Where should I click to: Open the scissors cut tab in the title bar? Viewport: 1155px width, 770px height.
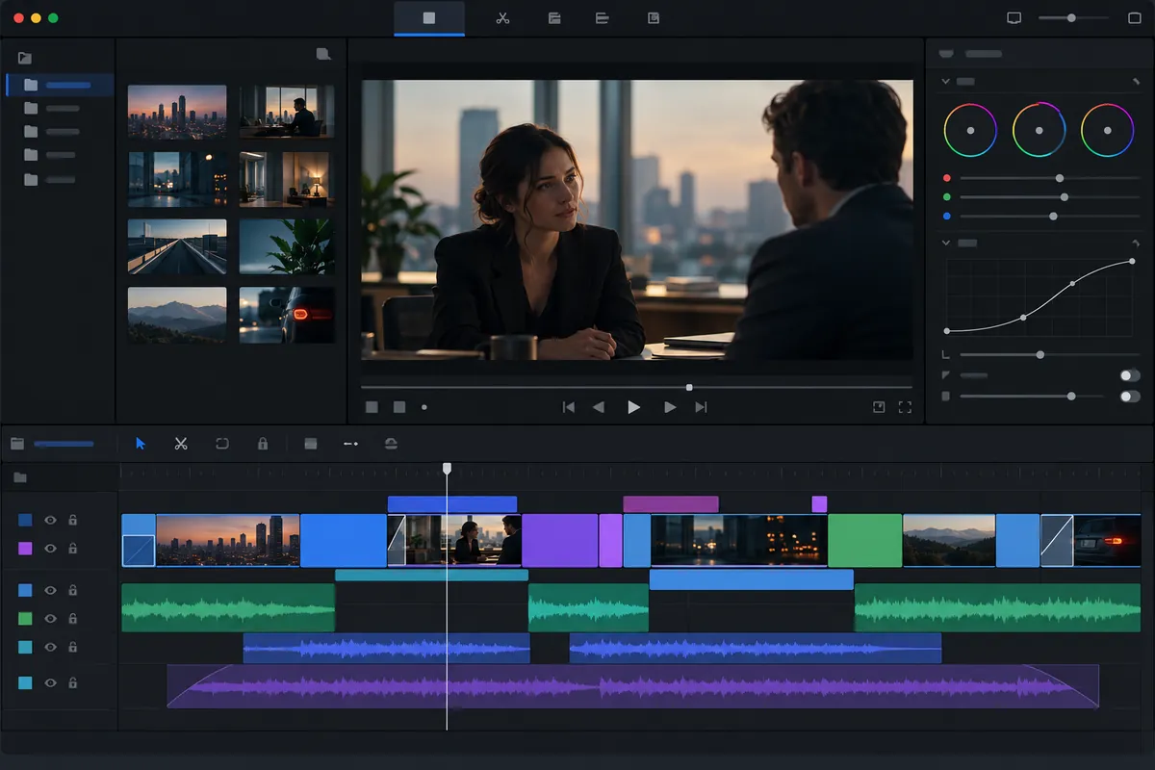point(502,18)
